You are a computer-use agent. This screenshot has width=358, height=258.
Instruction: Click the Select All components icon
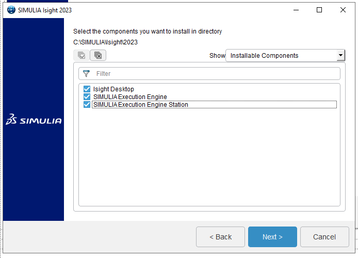(x=82, y=55)
